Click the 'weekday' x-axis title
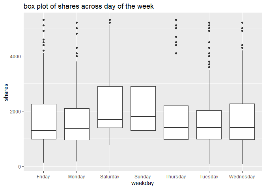The width and height of the screenshot is (265, 189). coord(142,183)
